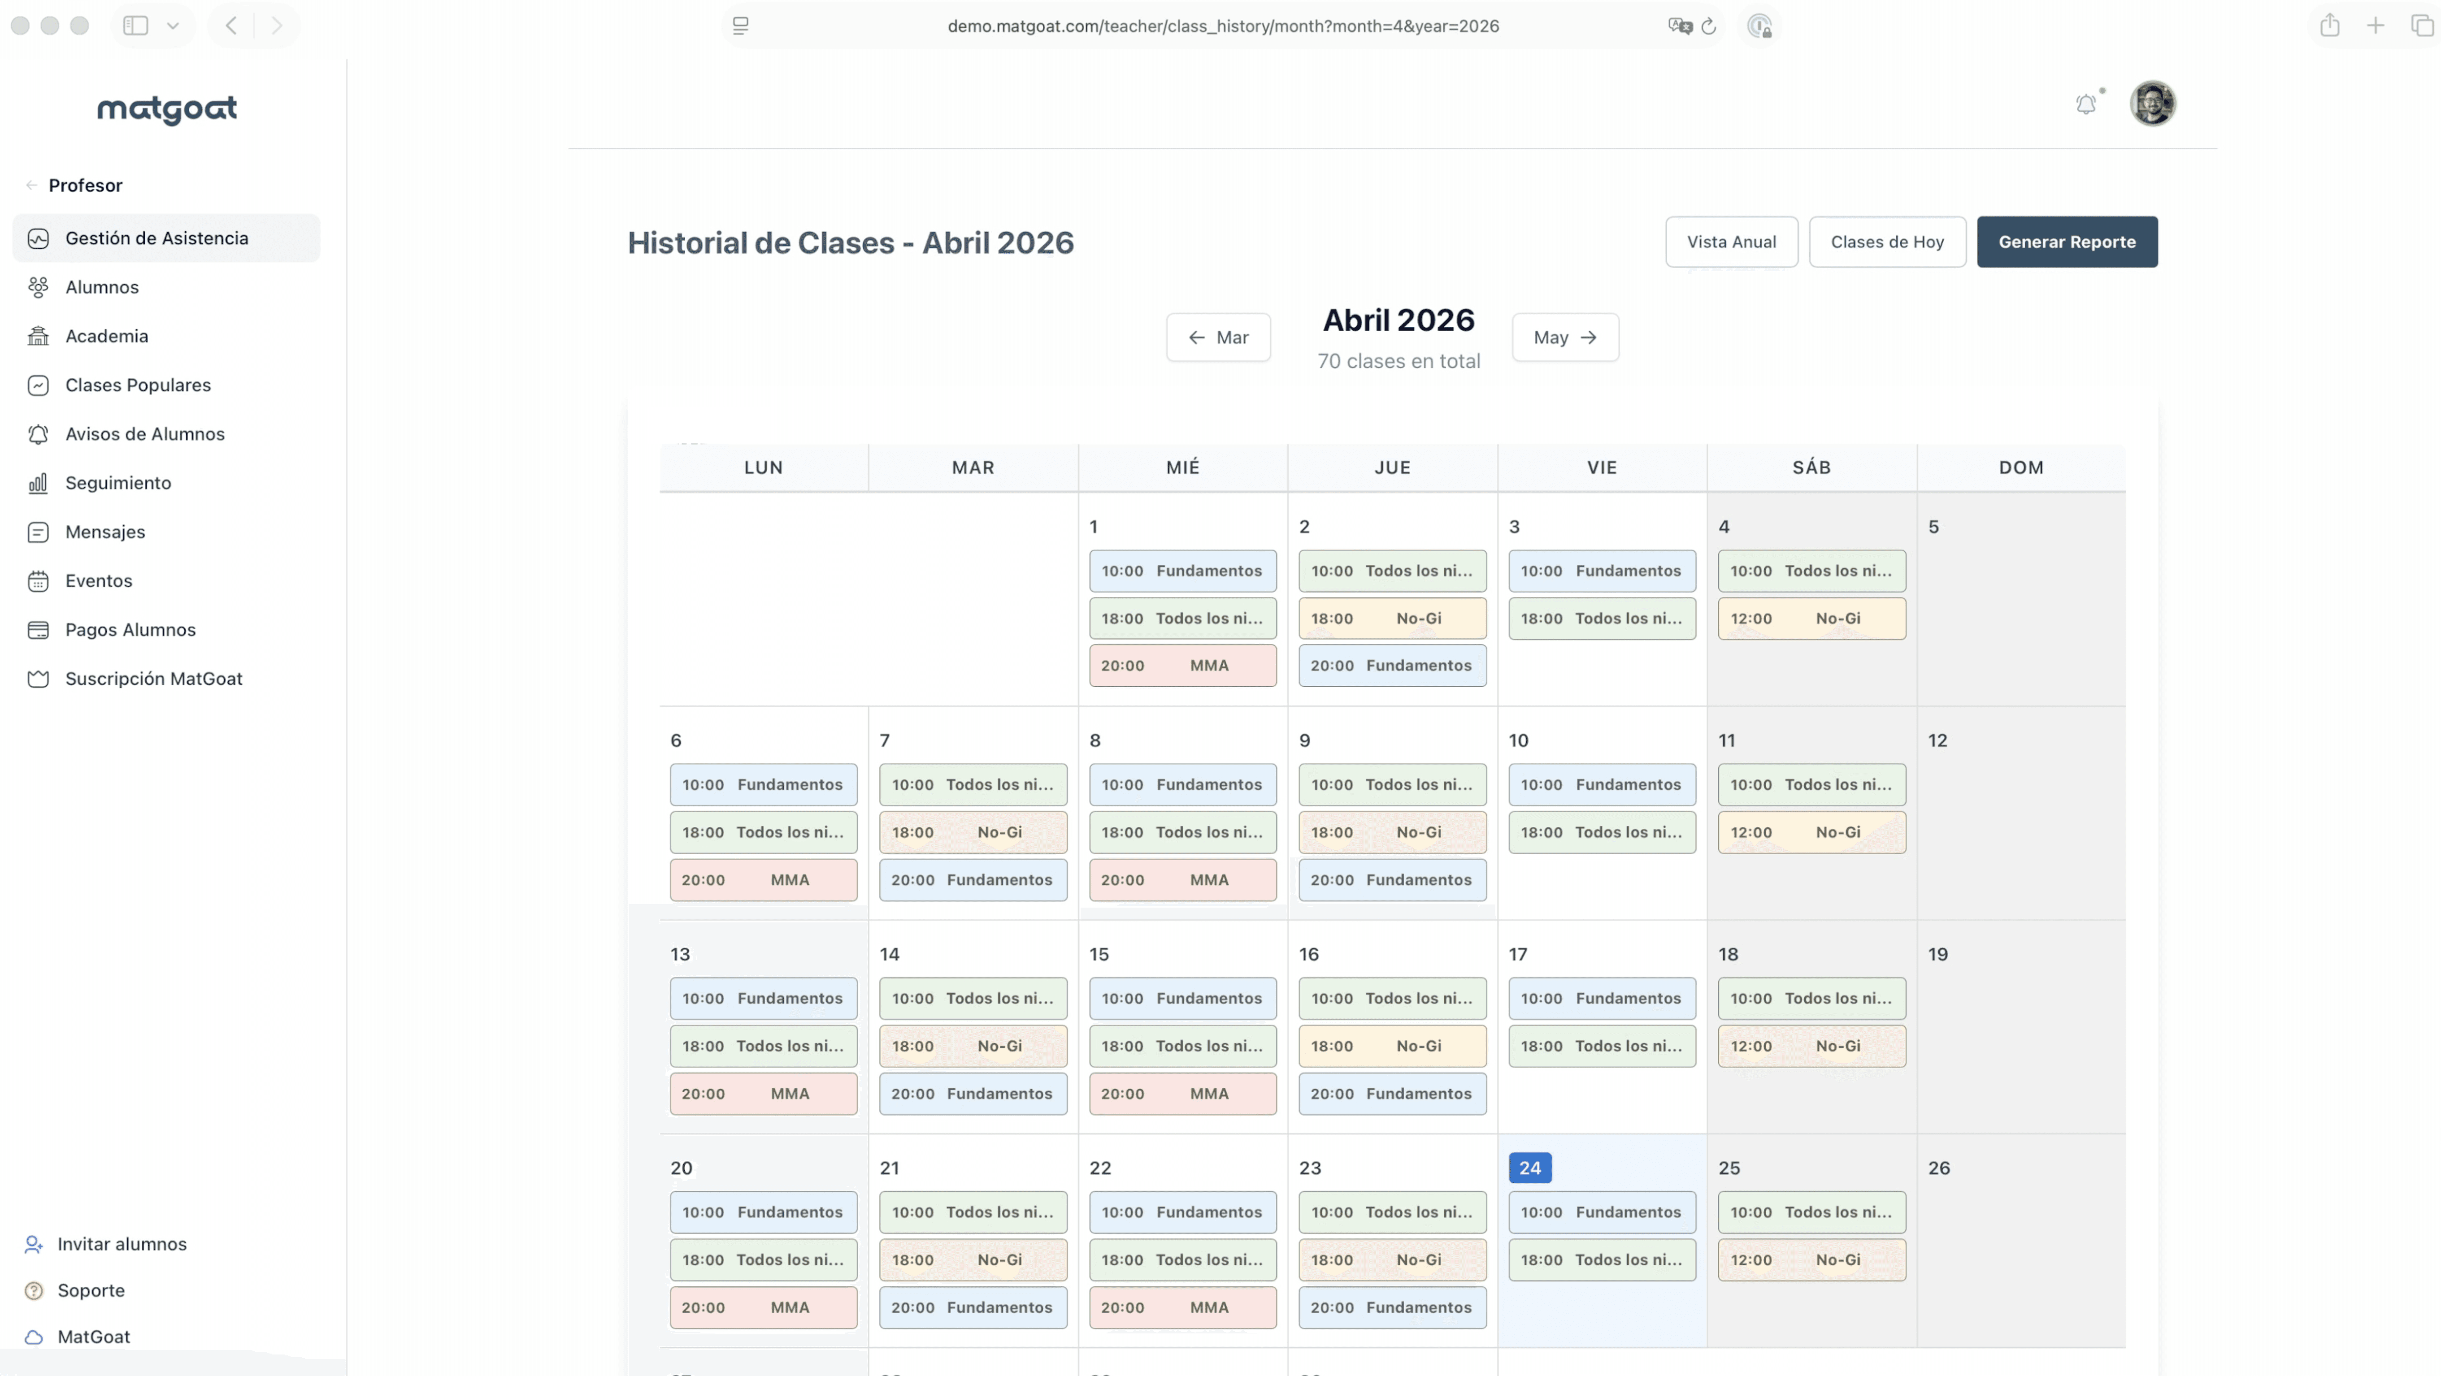Screen dimensions: 2441x1376
Task: Click the Alumnos people icon
Action: coord(38,287)
